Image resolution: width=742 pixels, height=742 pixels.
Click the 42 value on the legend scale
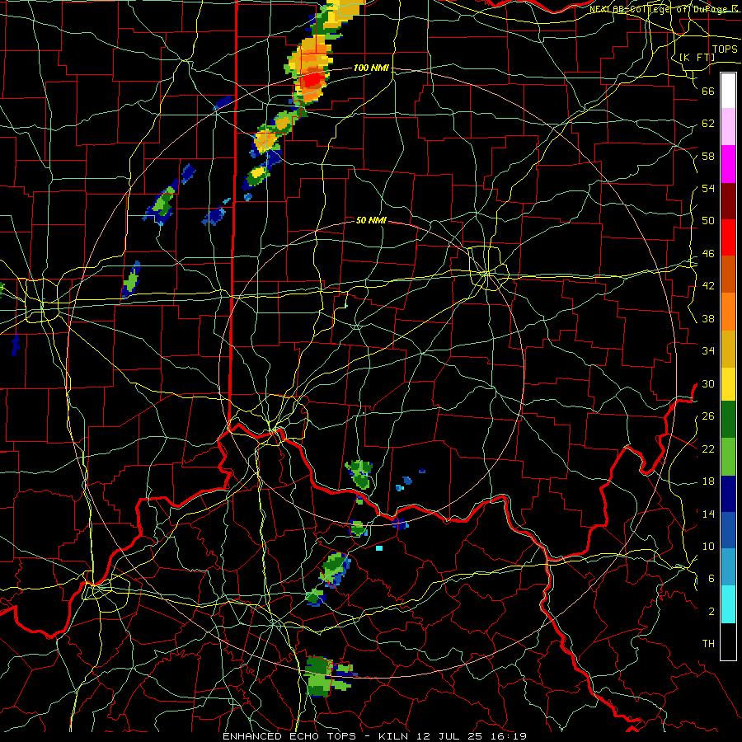708,286
